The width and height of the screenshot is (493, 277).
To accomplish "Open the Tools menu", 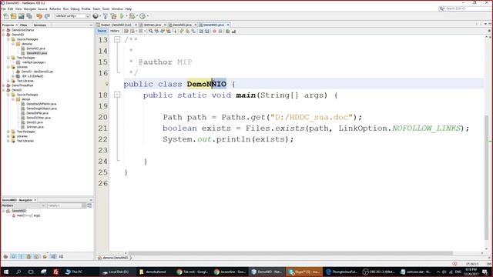I will click(106, 9).
